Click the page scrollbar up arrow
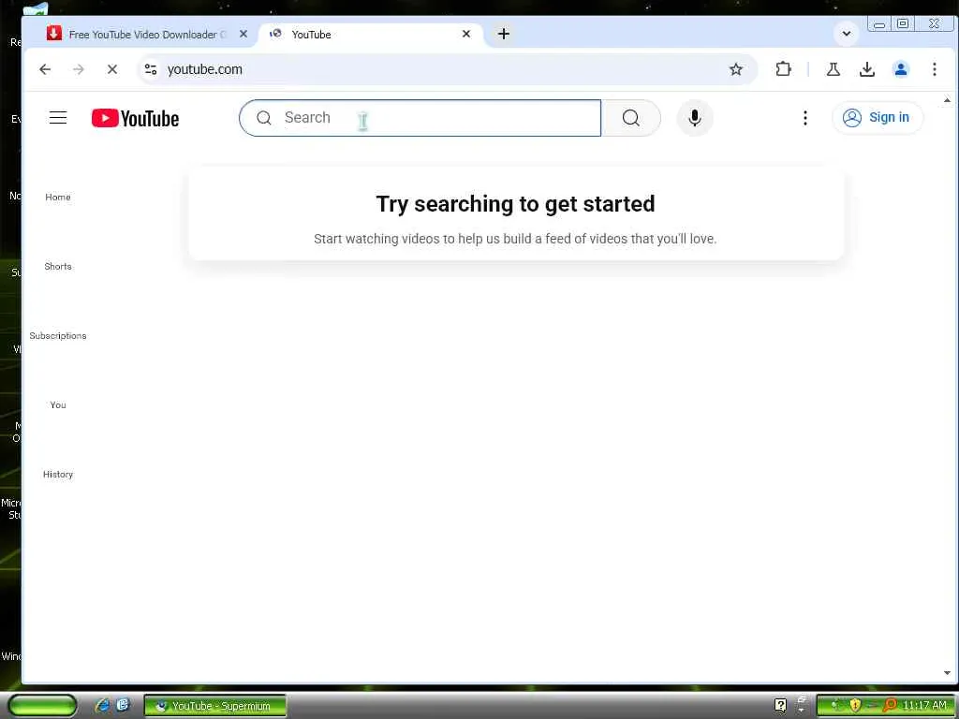959x719 pixels. (x=947, y=100)
